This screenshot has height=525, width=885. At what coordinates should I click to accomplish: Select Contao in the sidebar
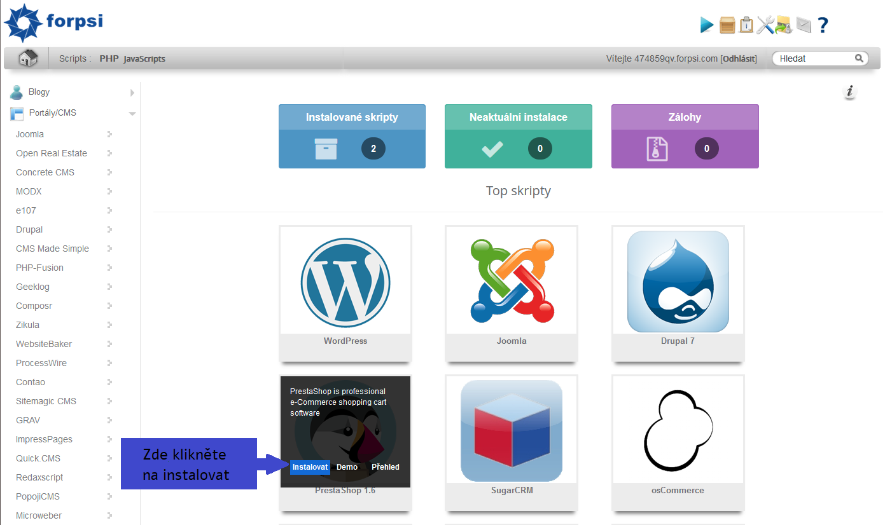31,382
